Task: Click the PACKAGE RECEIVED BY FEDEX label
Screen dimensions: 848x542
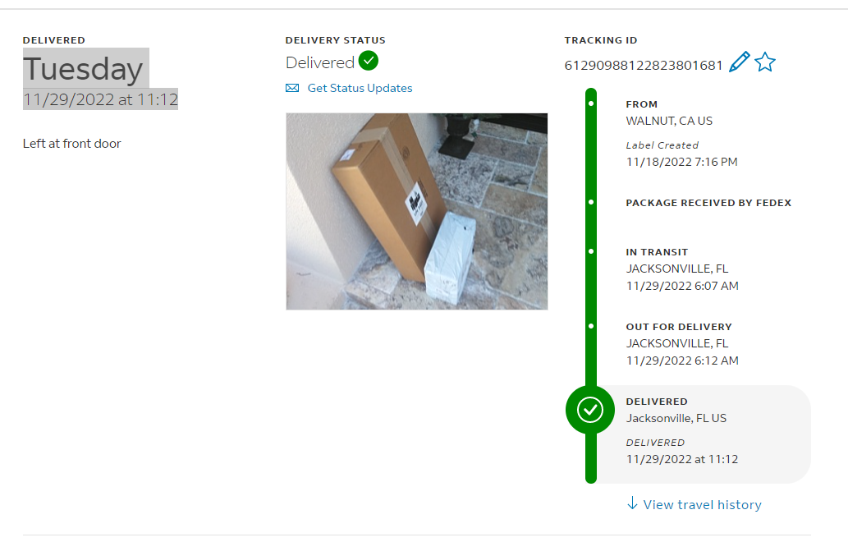Action: coord(708,203)
